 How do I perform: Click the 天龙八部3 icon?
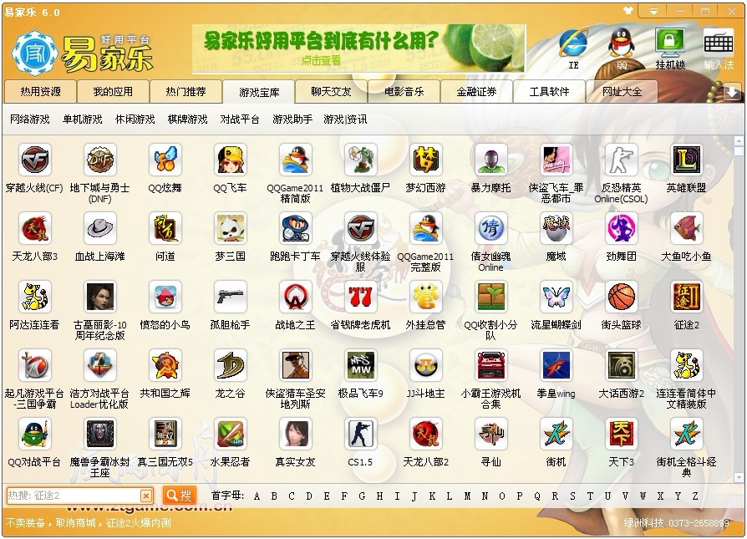[34, 229]
